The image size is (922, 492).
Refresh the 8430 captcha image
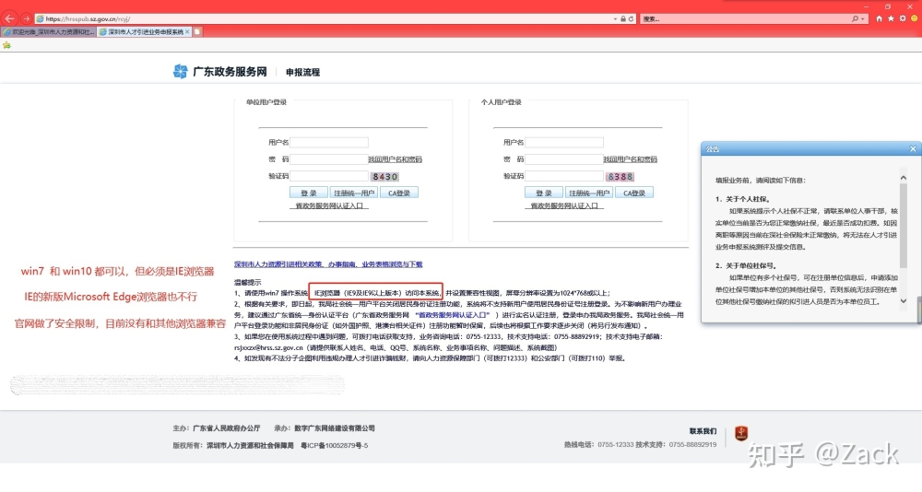(384, 176)
